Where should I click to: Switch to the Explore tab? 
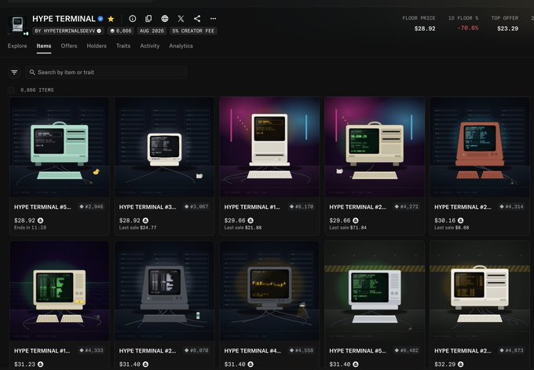pos(17,46)
